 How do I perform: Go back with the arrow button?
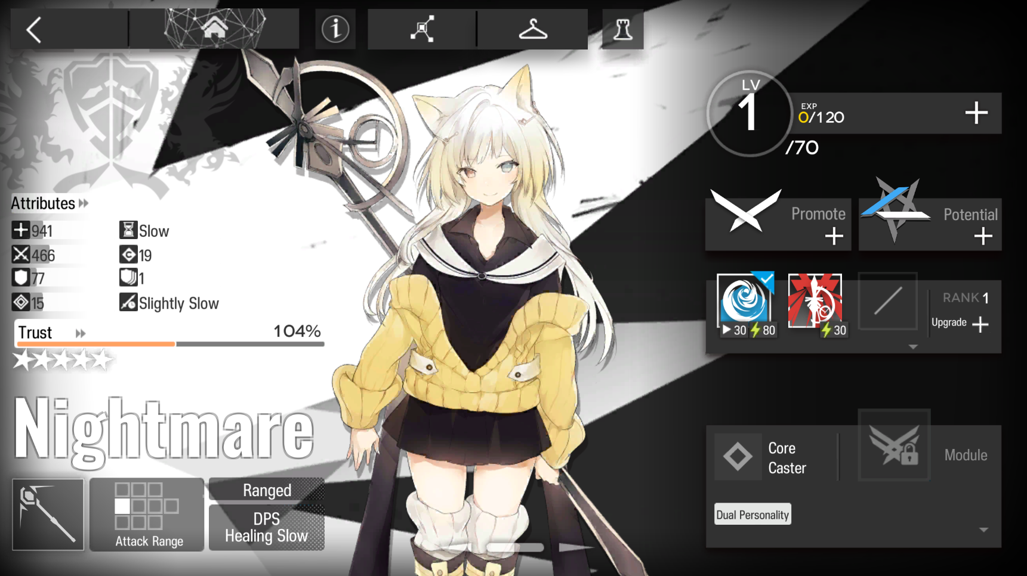[x=34, y=29]
